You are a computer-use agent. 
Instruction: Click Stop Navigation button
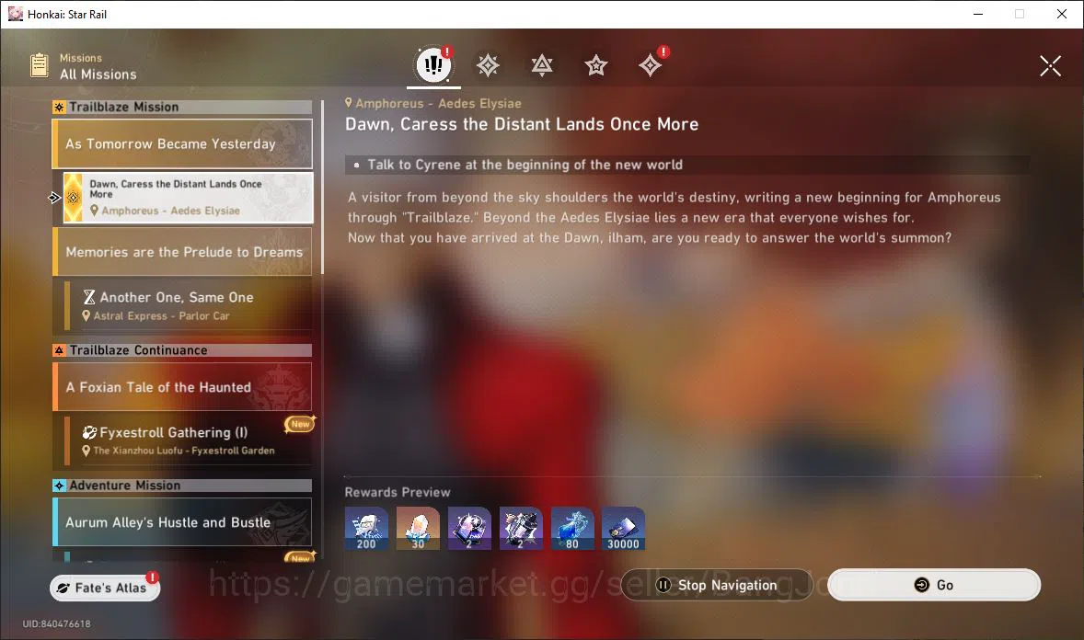tap(717, 585)
